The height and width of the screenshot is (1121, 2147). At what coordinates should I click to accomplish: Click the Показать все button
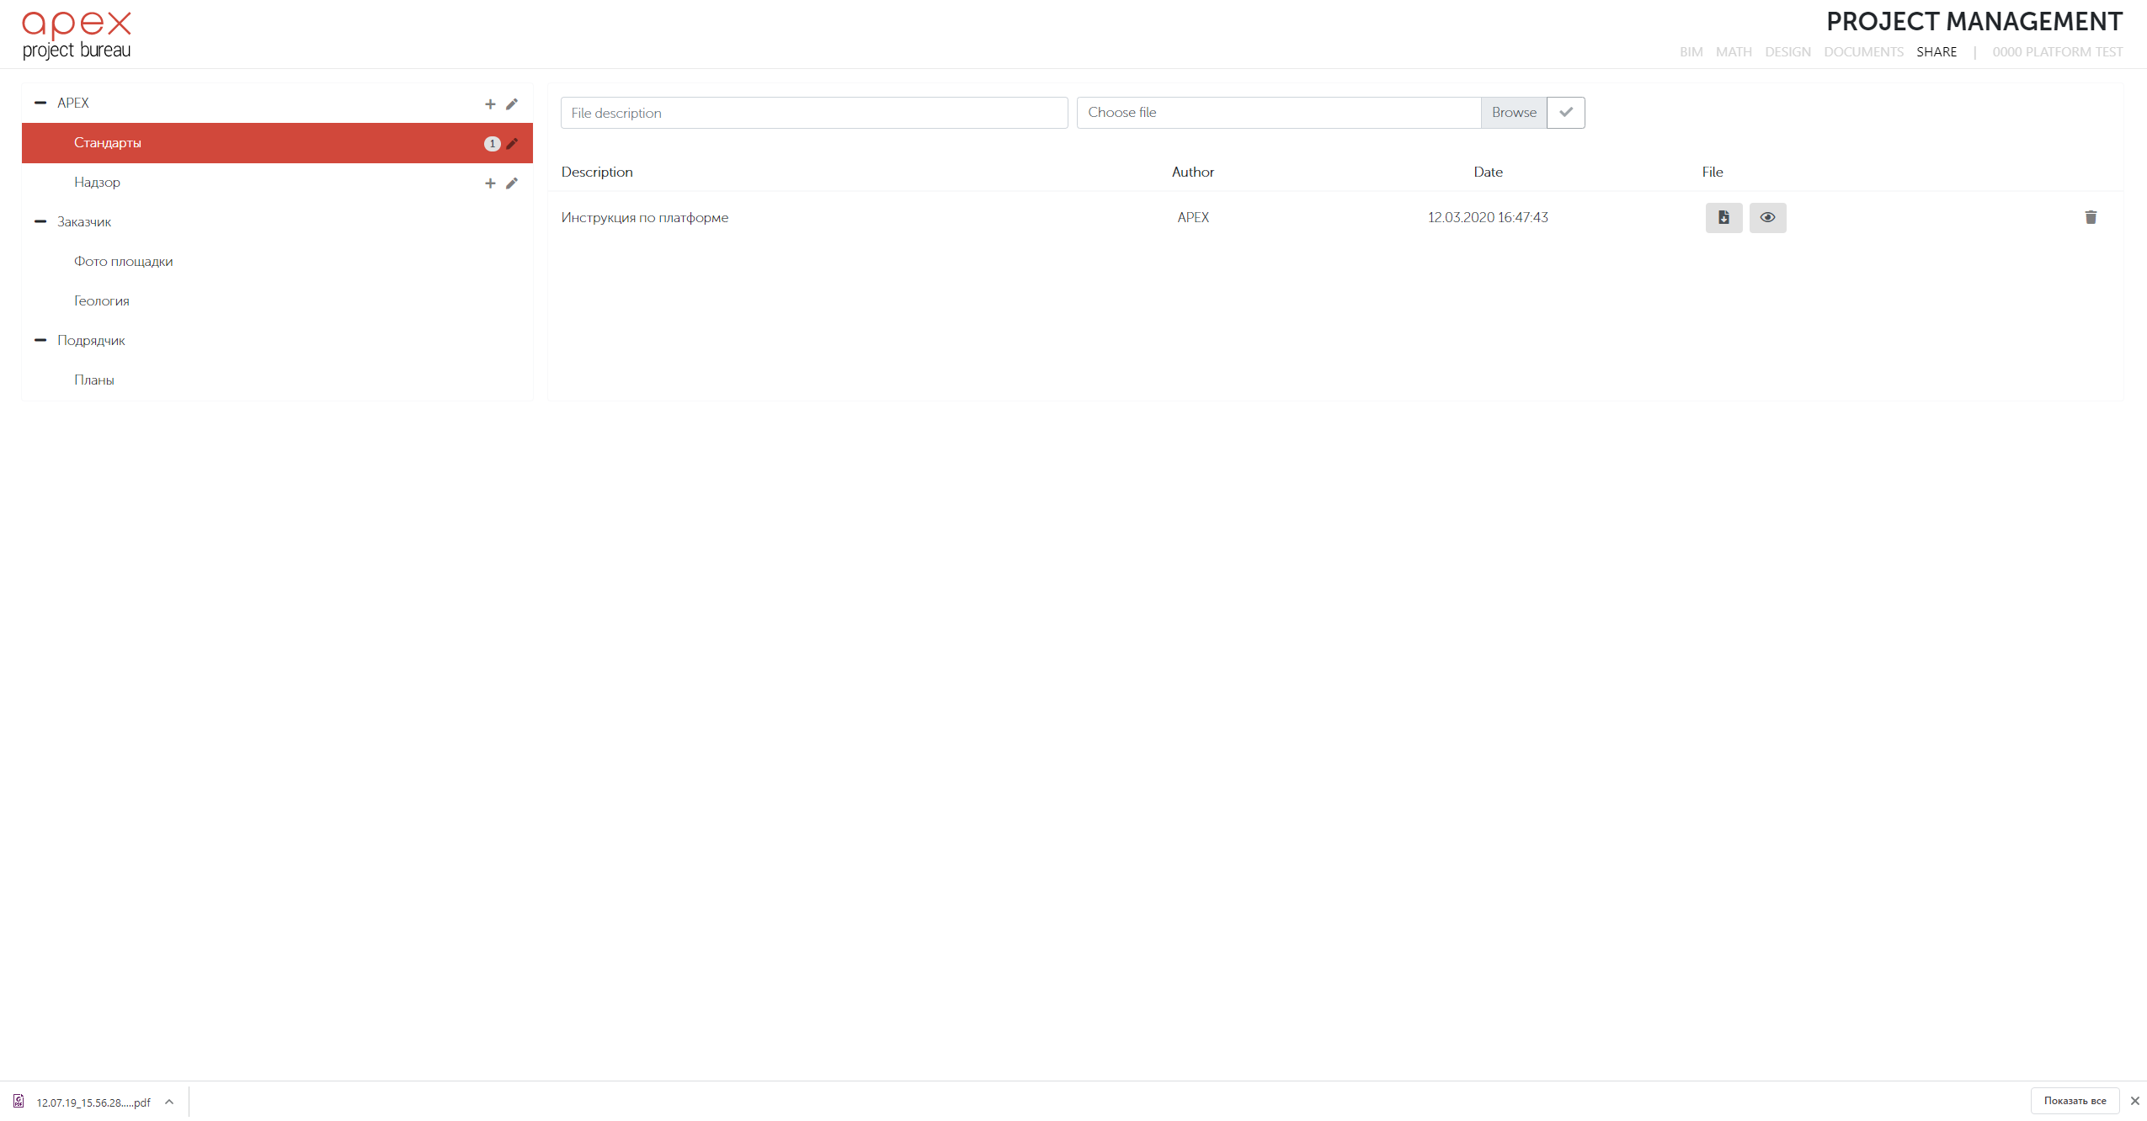pos(2075,1101)
